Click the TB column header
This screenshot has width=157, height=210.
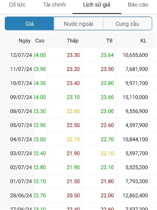(109, 41)
